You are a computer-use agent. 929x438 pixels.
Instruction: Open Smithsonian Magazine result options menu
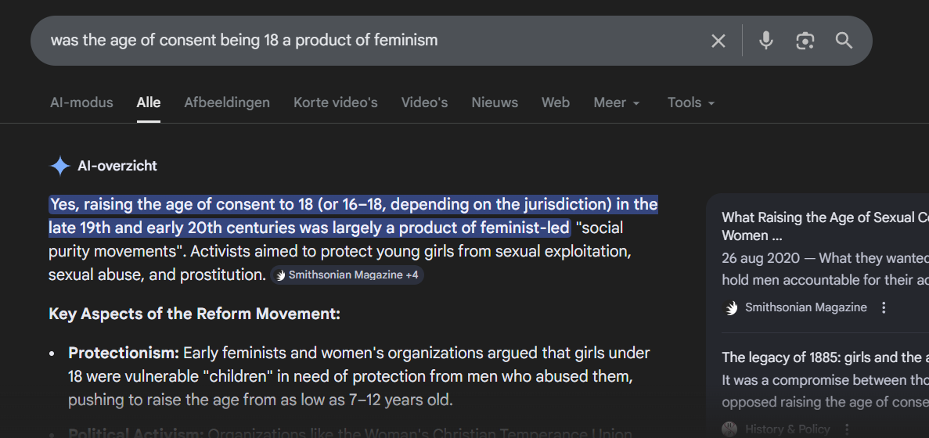coord(884,307)
